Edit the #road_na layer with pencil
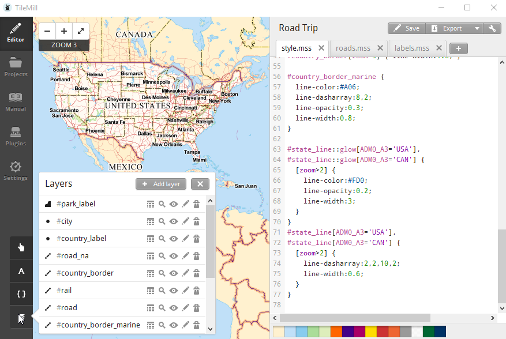The width and height of the screenshot is (506, 339). (185, 256)
